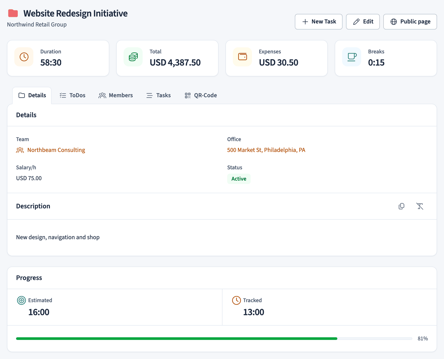This screenshot has height=359, width=444.
Task: Click the Expenses wallet icon
Action: tap(243, 57)
